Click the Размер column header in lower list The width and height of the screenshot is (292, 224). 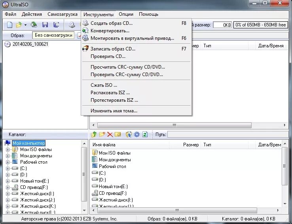click(x=185, y=145)
